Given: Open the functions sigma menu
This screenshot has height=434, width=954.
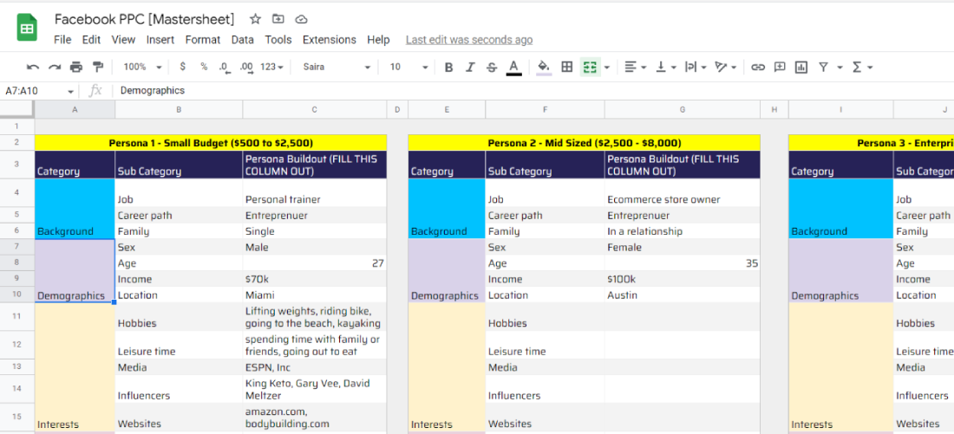Looking at the screenshot, I should pos(862,67).
